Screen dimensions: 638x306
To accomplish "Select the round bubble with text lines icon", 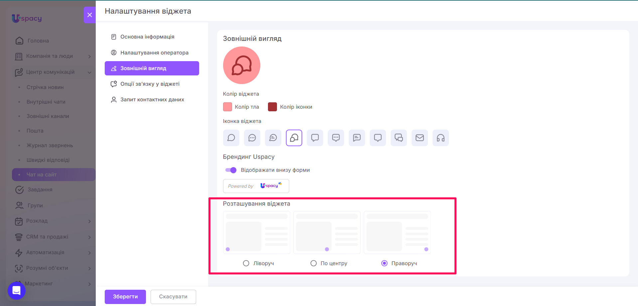I will coord(273,138).
